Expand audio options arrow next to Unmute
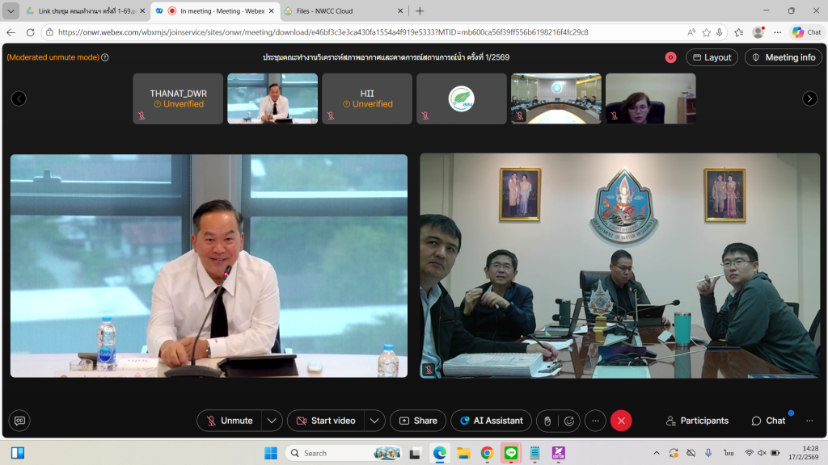This screenshot has width=828, height=465. click(272, 421)
